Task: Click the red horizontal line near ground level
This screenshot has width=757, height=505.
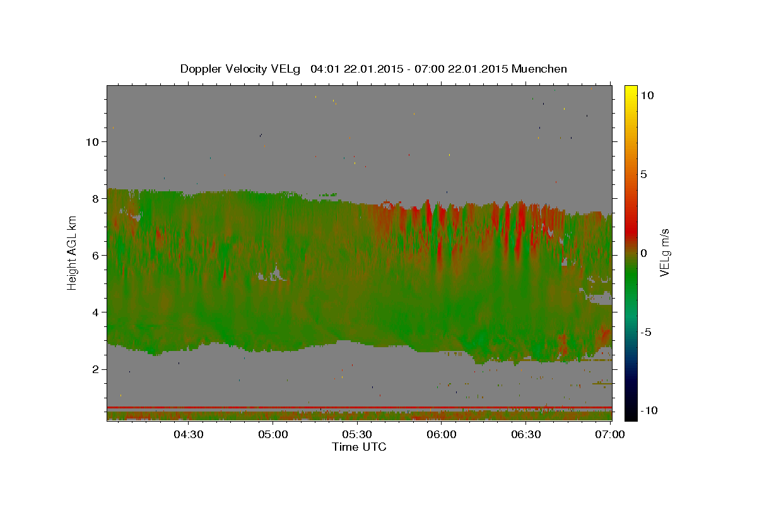Action: (x=359, y=408)
